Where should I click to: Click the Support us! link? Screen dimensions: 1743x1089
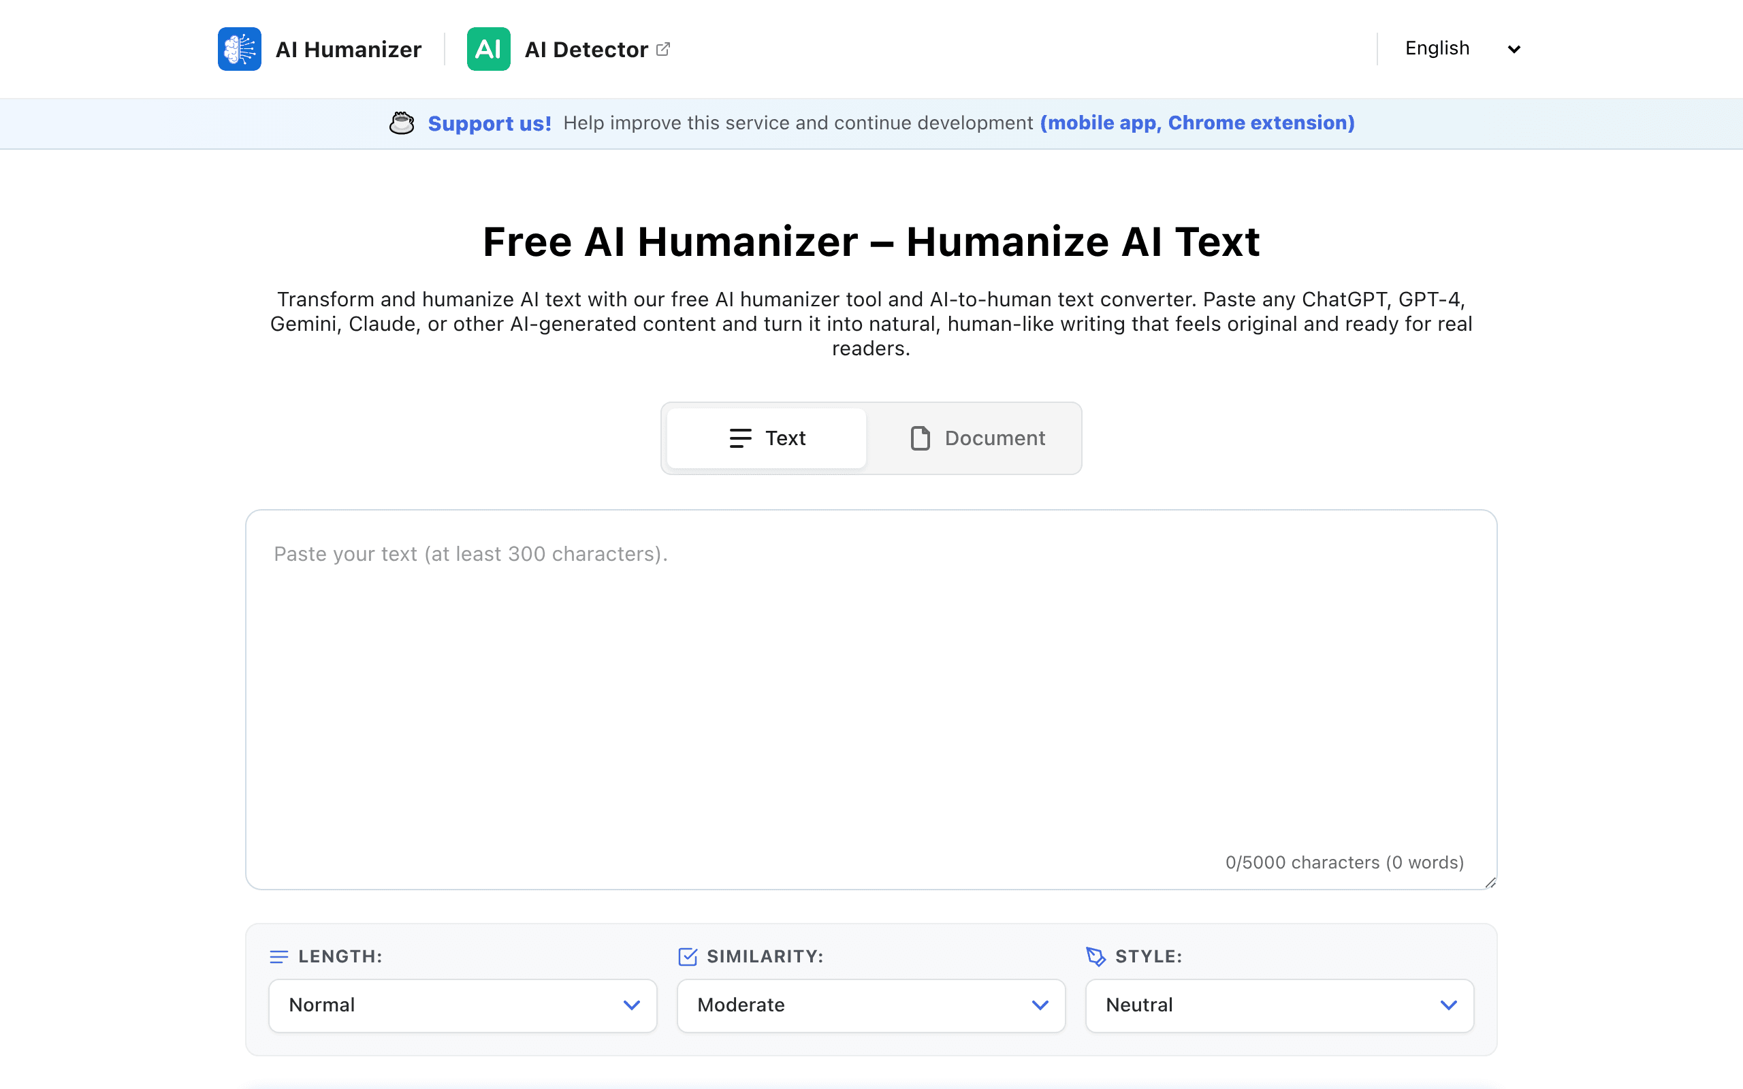coord(489,123)
